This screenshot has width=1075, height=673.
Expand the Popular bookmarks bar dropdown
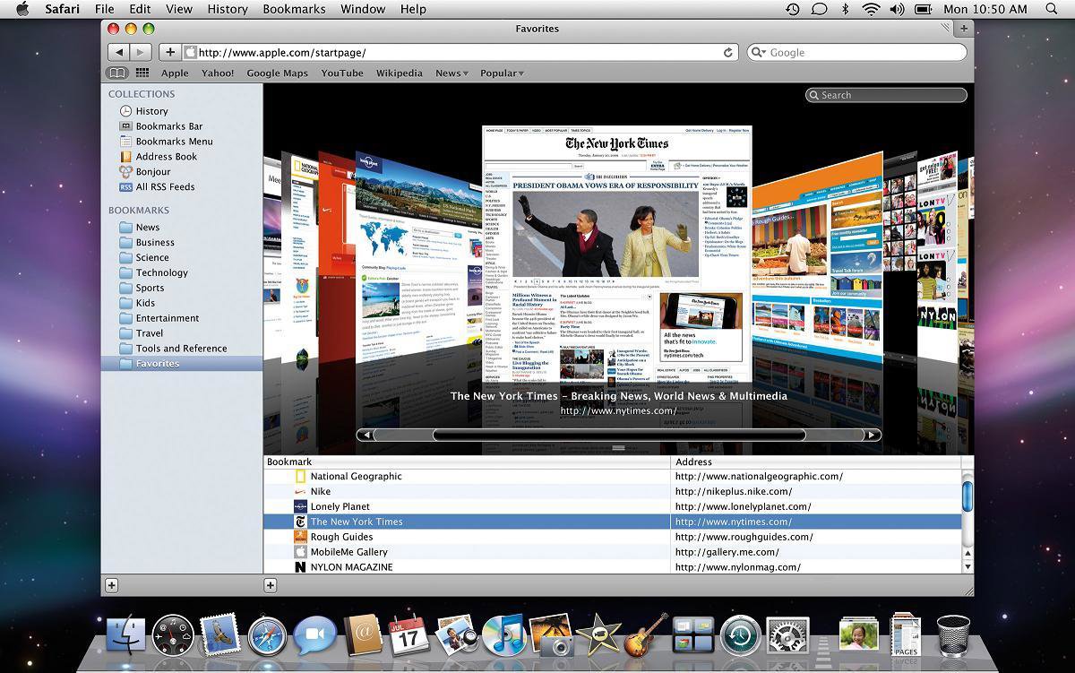pyautogui.click(x=502, y=73)
